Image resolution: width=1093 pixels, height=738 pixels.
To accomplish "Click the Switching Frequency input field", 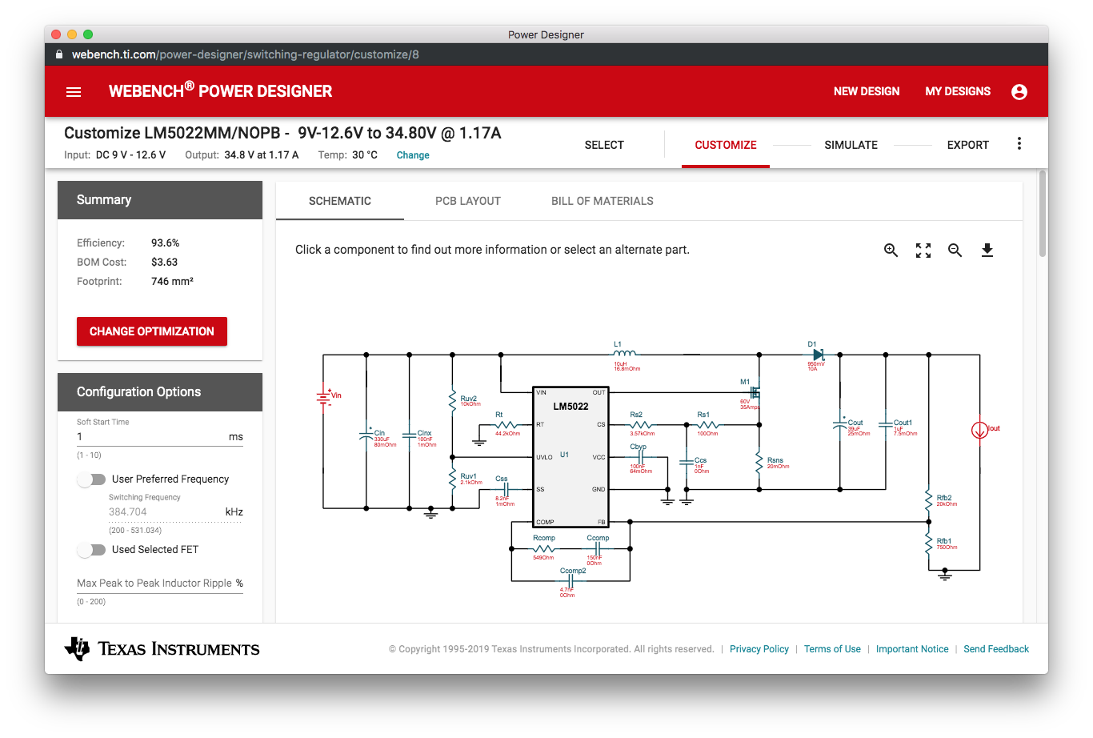I will [x=176, y=512].
